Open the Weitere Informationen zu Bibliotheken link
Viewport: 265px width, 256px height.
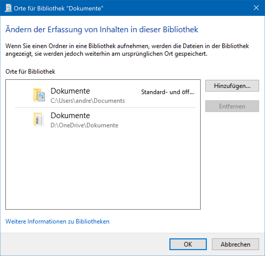[x=57, y=221]
